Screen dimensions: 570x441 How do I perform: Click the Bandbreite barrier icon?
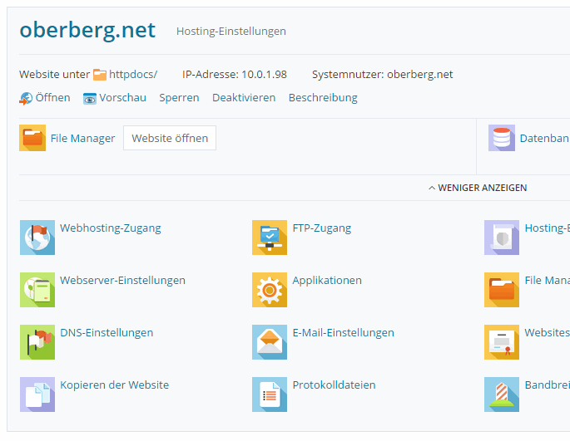click(502, 394)
